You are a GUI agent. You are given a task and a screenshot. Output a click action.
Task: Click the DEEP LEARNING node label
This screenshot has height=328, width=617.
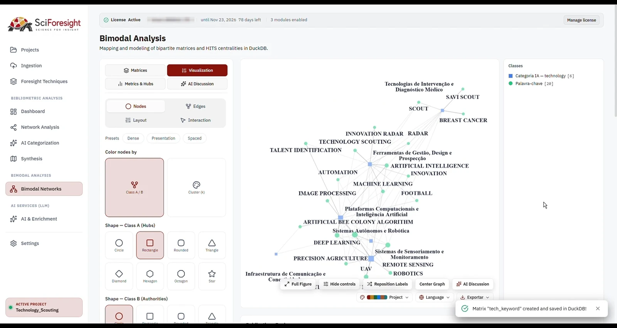(337, 243)
